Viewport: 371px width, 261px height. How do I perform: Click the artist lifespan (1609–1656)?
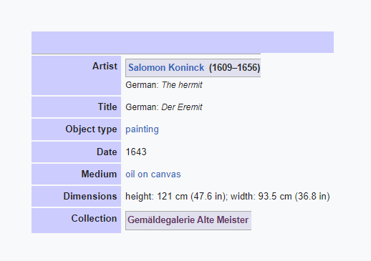(x=234, y=67)
